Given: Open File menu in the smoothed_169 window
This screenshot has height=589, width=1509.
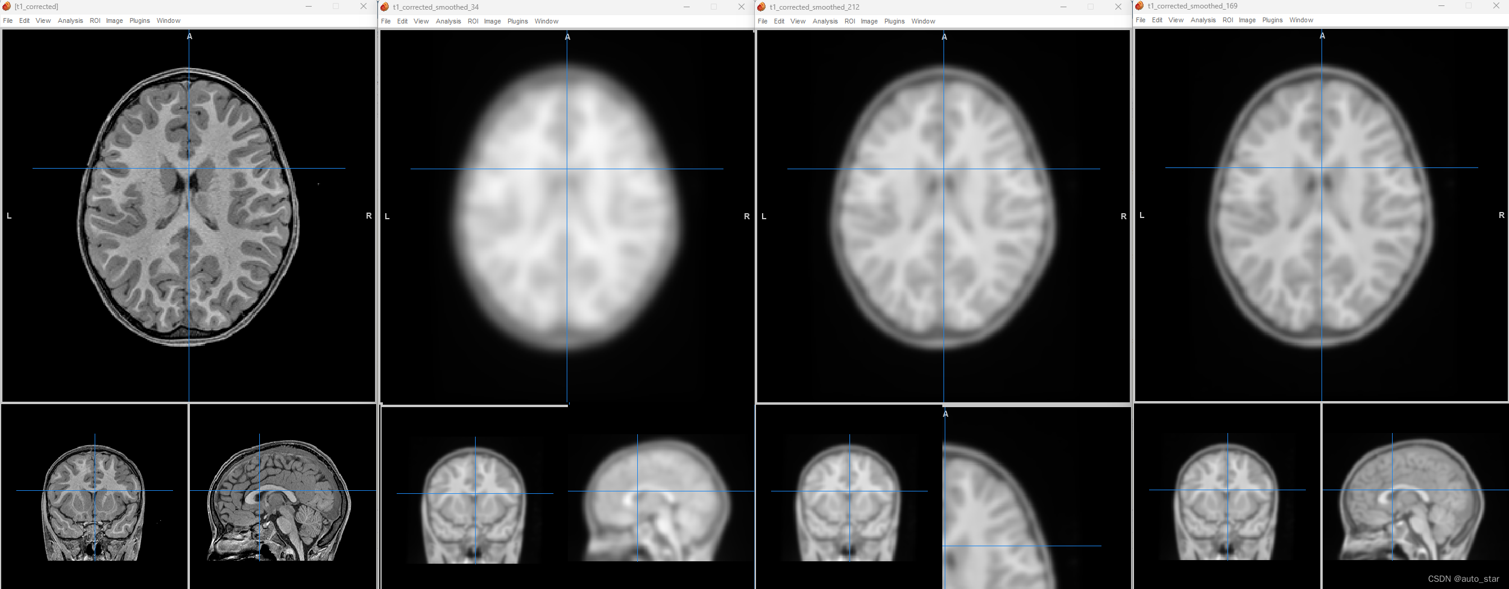Looking at the screenshot, I should (x=1141, y=20).
